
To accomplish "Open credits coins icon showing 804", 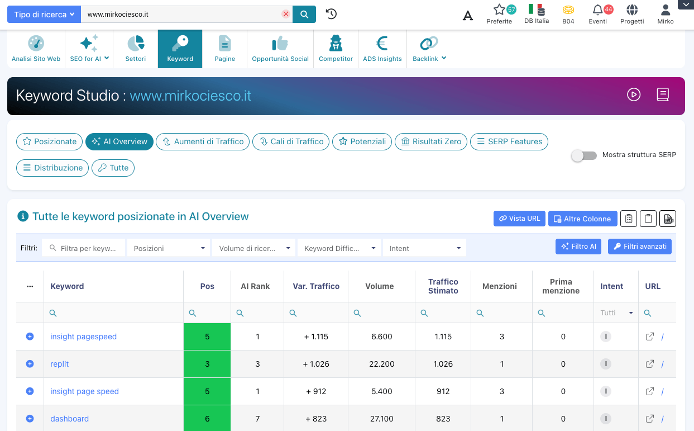I will (568, 14).
